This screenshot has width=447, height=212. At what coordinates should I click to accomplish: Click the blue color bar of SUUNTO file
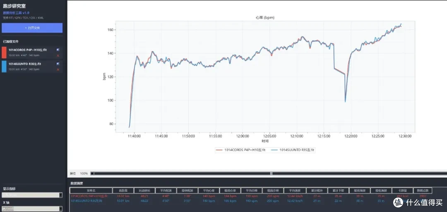(x=4, y=66)
